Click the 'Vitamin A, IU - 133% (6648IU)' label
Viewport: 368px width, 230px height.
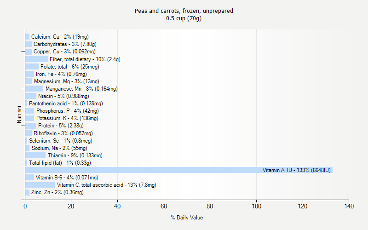click(x=296, y=170)
